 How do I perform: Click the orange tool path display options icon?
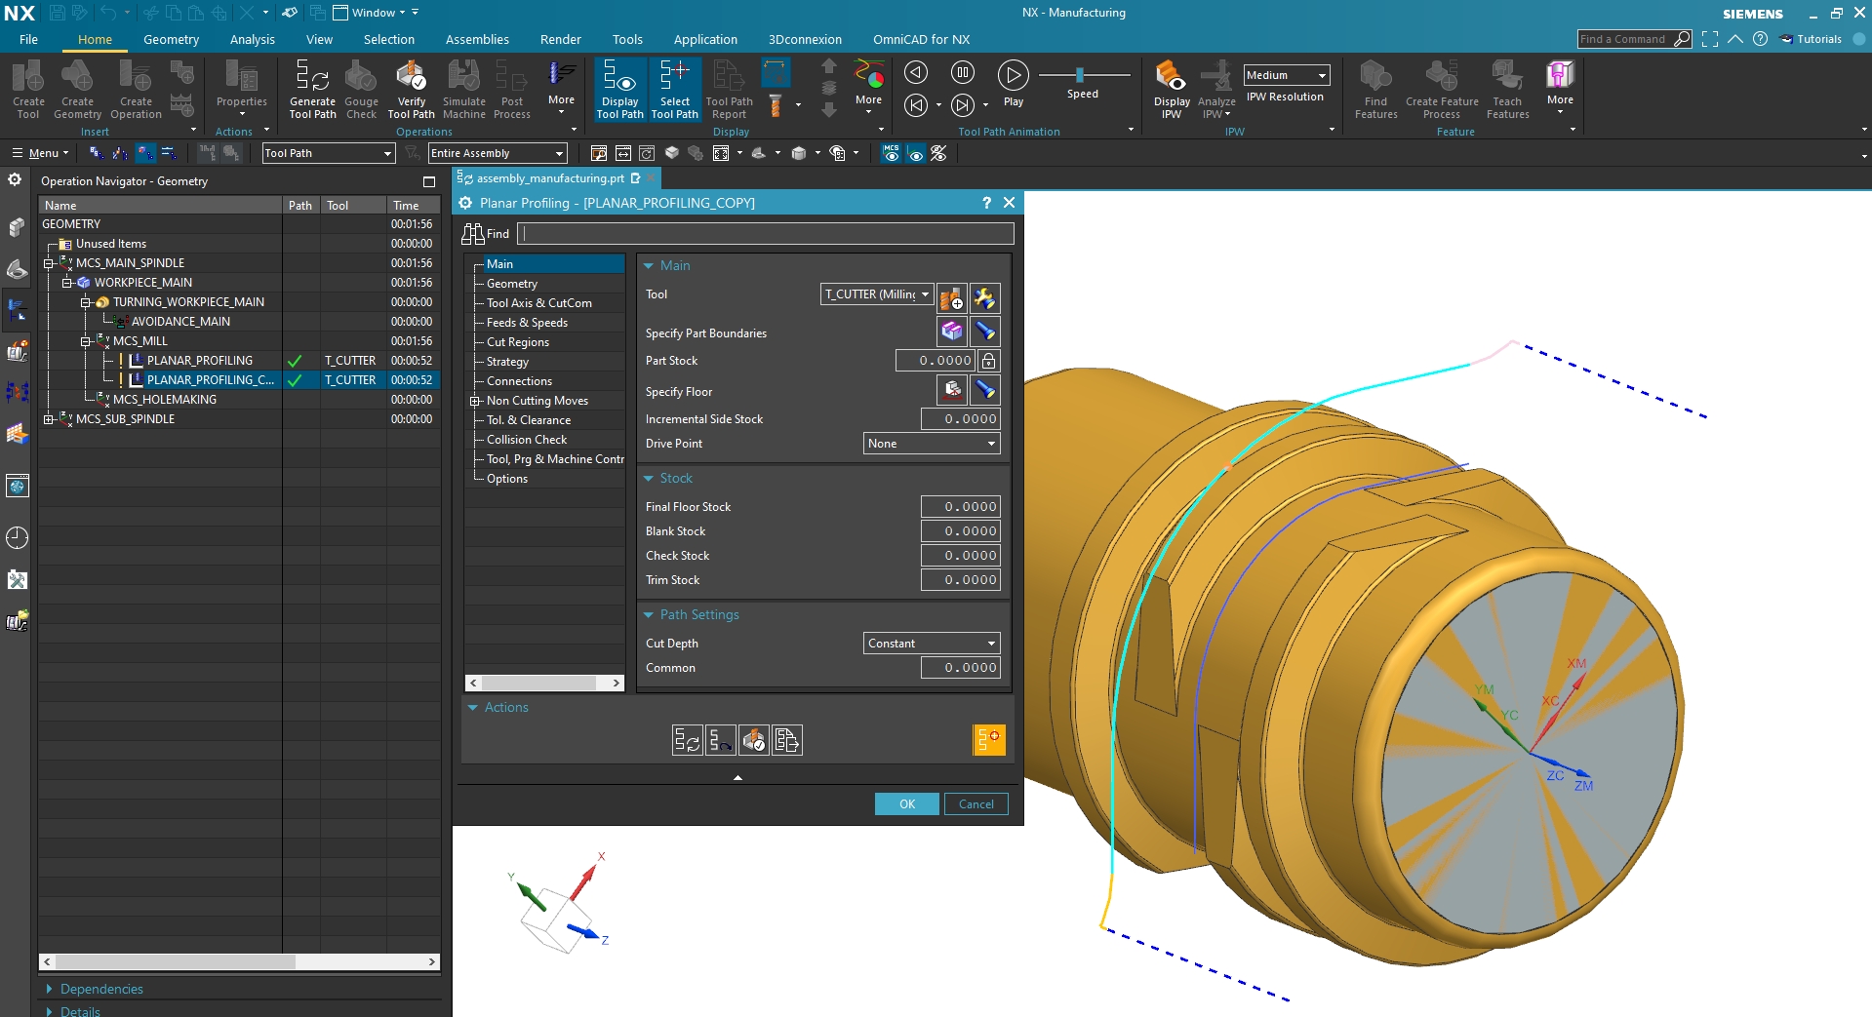pos(988,740)
